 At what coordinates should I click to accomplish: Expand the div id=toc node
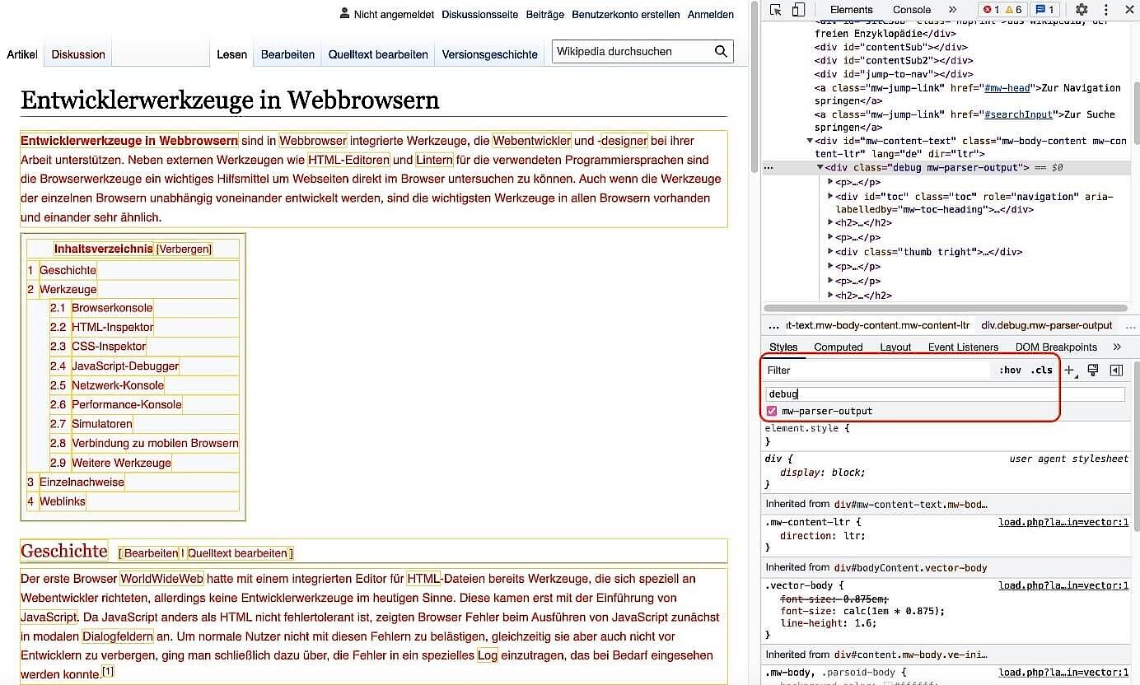tap(830, 197)
